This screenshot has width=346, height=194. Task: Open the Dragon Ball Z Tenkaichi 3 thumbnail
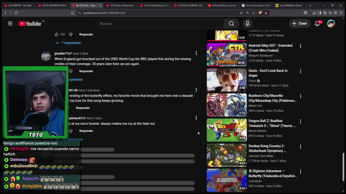point(227,130)
